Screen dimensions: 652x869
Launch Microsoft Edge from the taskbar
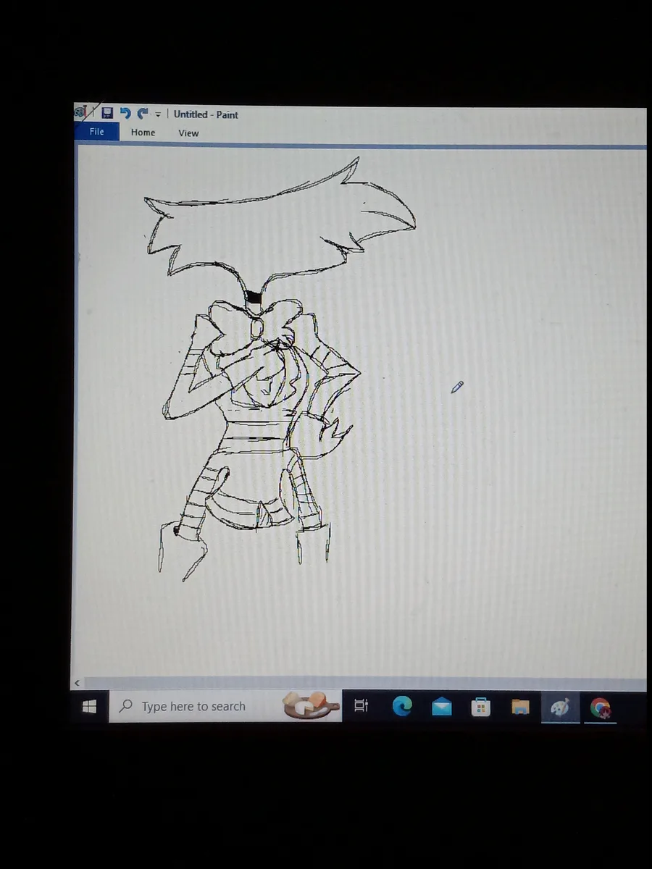pos(402,706)
